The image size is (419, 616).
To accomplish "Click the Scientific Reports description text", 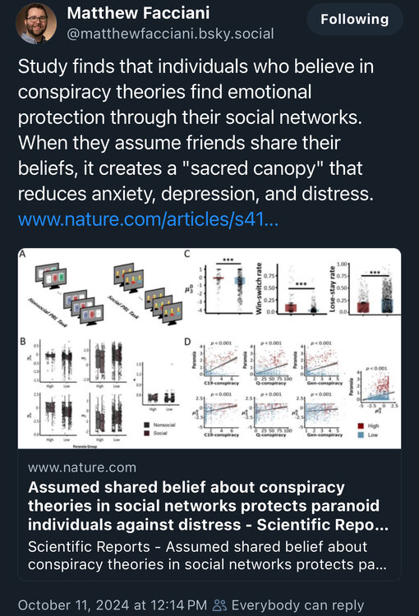I will (x=207, y=555).
